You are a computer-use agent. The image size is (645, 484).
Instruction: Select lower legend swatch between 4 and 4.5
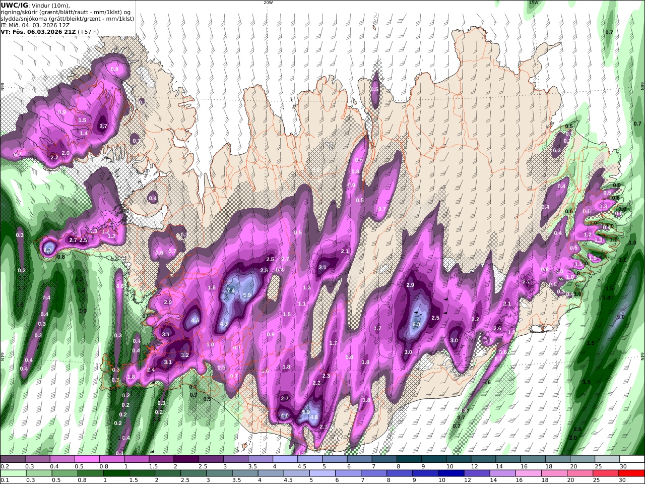click(x=271, y=473)
